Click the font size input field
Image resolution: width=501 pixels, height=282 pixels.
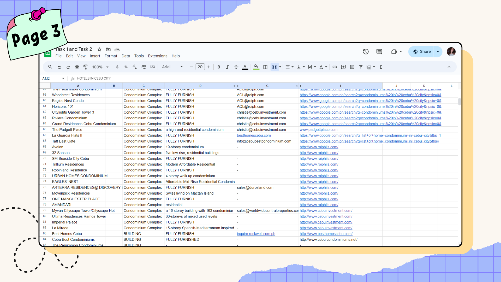[x=200, y=67]
